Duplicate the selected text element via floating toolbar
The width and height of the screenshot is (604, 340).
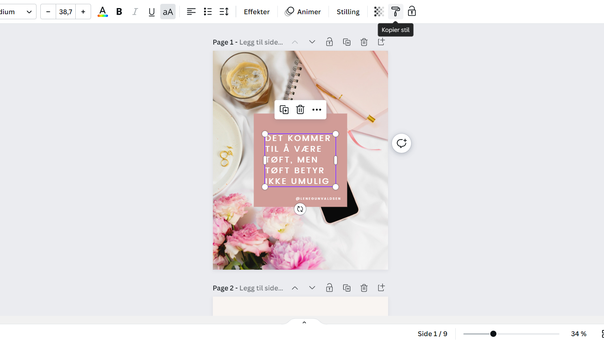pyautogui.click(x=284, y=110)
